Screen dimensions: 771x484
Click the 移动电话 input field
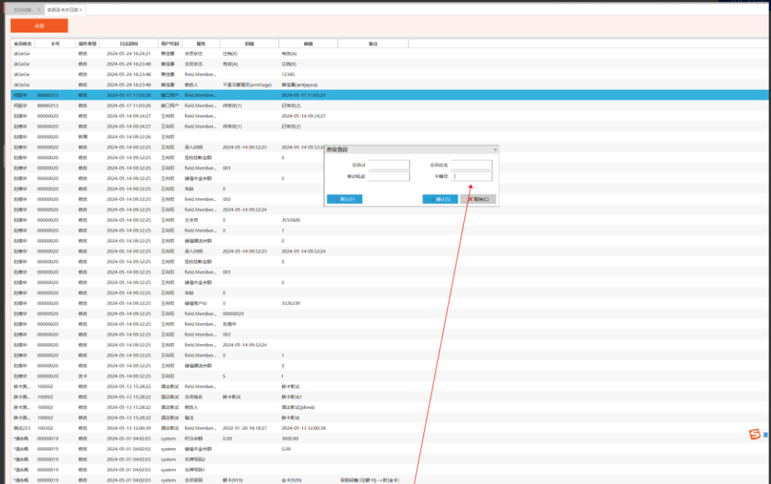[389, 176]
